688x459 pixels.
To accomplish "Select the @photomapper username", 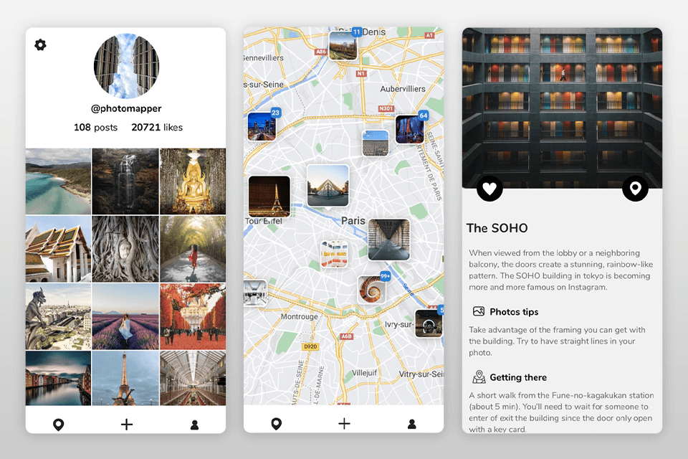I will 126,108.
